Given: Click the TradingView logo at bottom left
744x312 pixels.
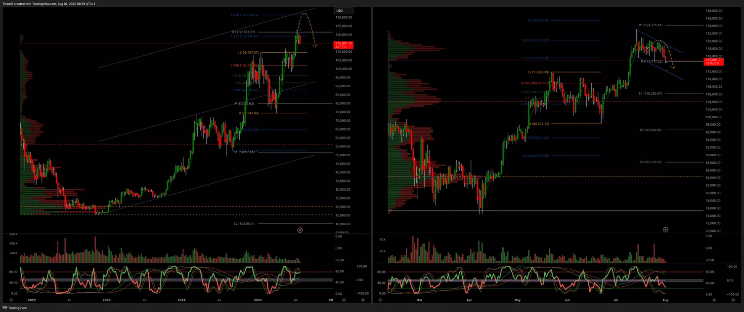Looking at the screenshot, I should pyautogui.click(x=15, y=308).
